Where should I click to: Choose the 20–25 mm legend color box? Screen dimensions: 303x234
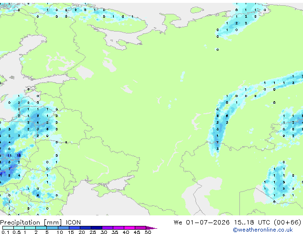click(x=86, y=228)
